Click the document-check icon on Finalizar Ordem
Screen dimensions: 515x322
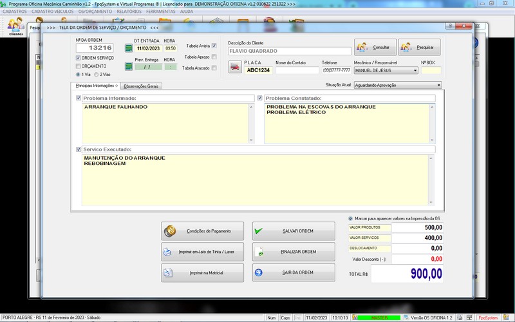coord(259,252)
